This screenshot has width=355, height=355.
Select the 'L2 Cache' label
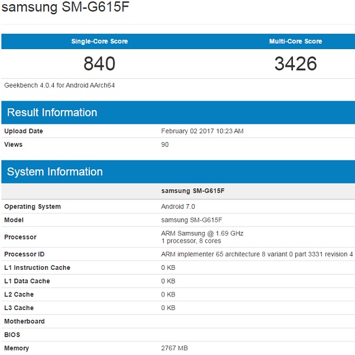point(19,294)
